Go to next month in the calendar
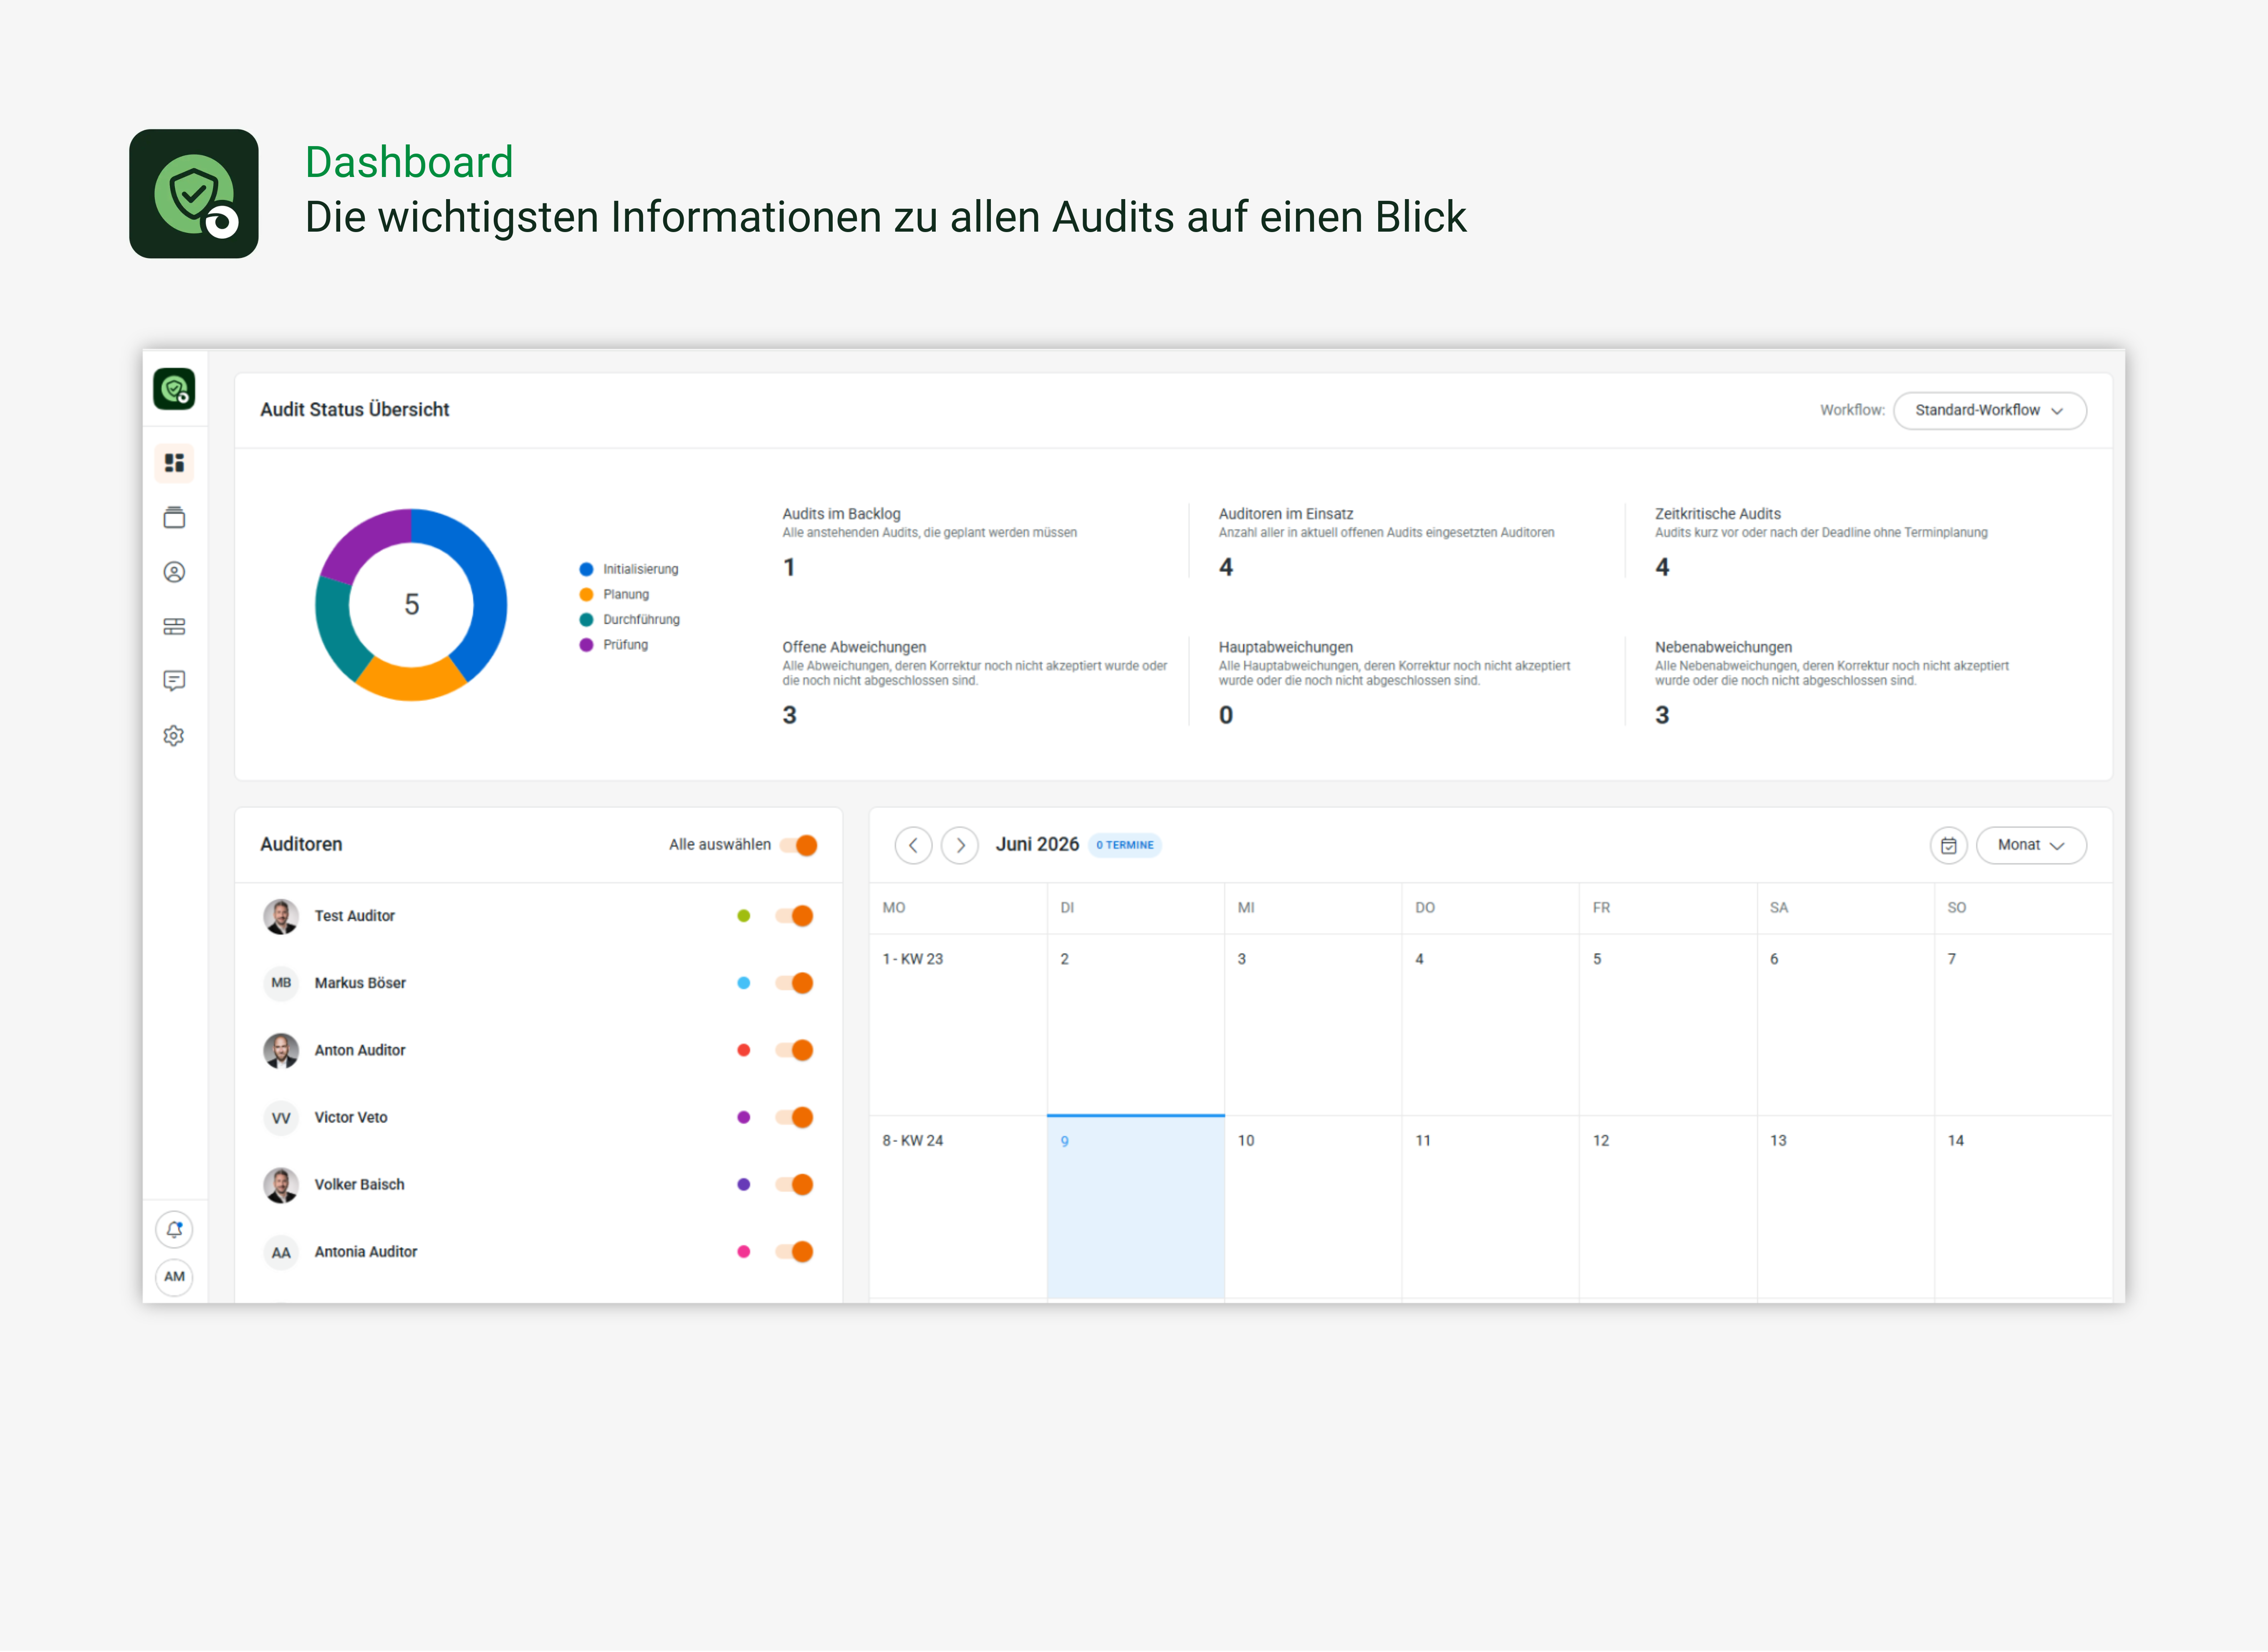 pyautogui.click(x=960, y=845)
